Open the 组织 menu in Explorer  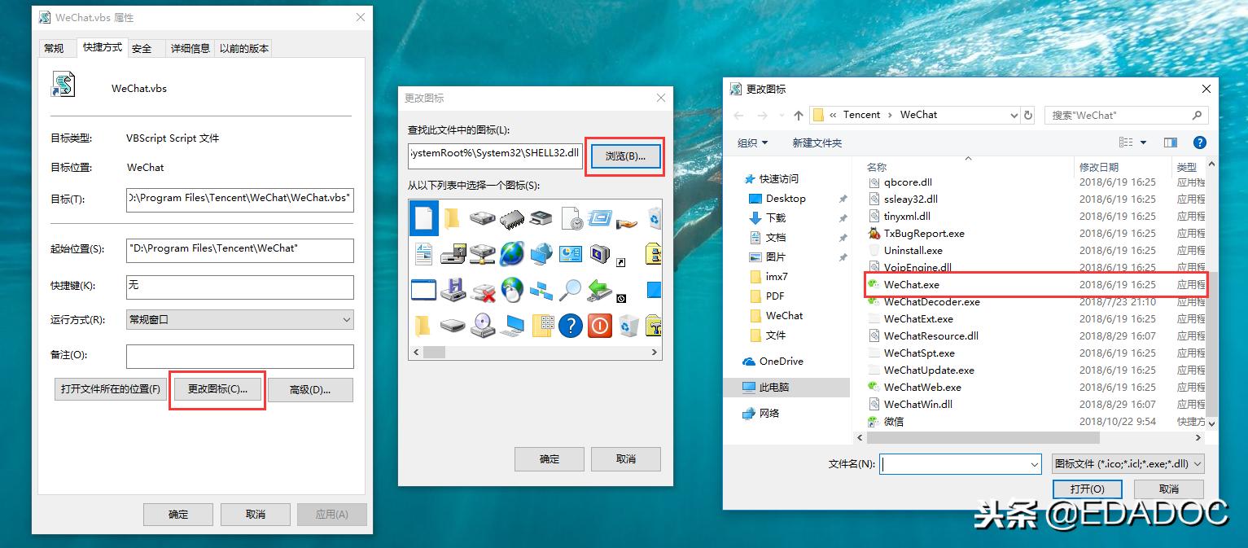click(752, 142)
